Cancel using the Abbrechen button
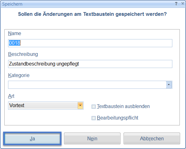The width and height of the screenshot is (186, 149). (152, 138)
